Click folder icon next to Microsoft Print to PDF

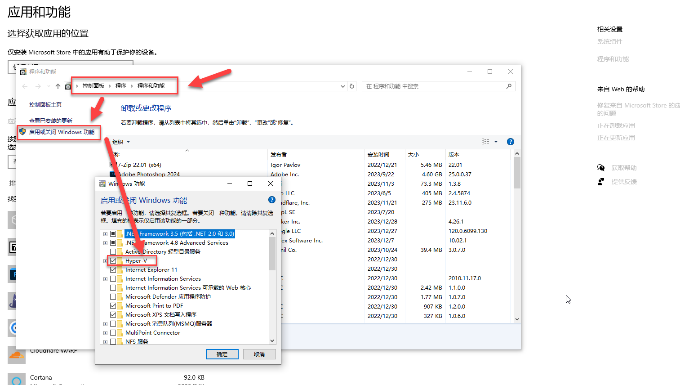tap(120, 306)
